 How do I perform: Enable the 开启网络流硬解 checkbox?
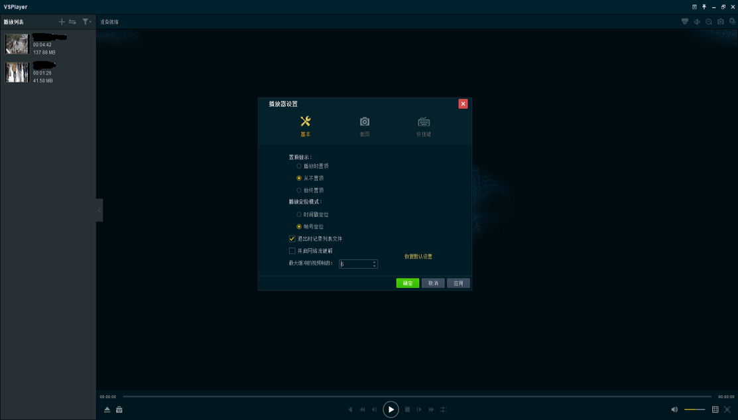[292, 251]
